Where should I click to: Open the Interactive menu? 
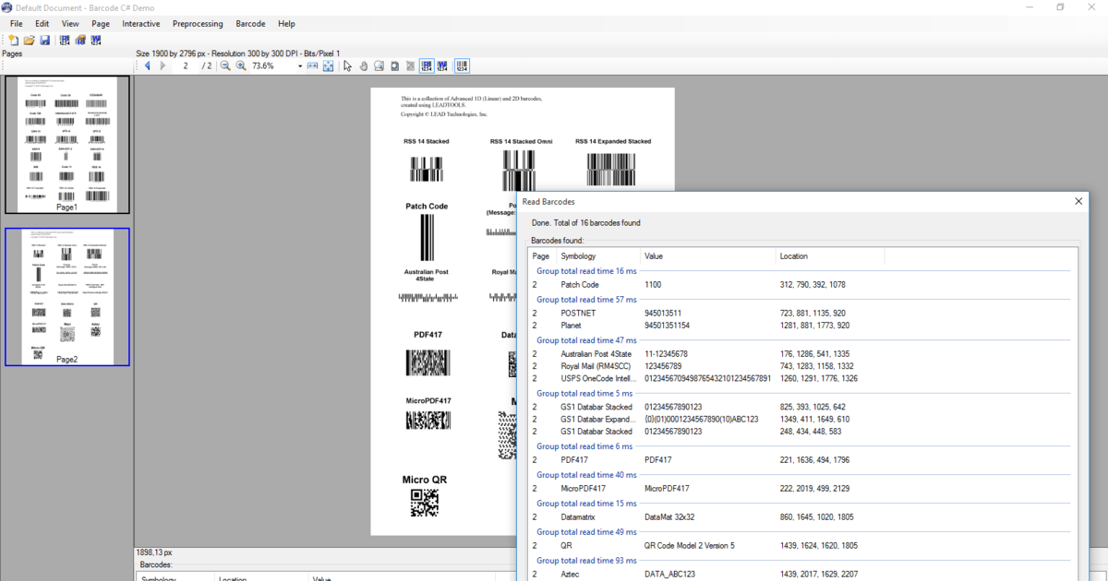tap(140, 24)
